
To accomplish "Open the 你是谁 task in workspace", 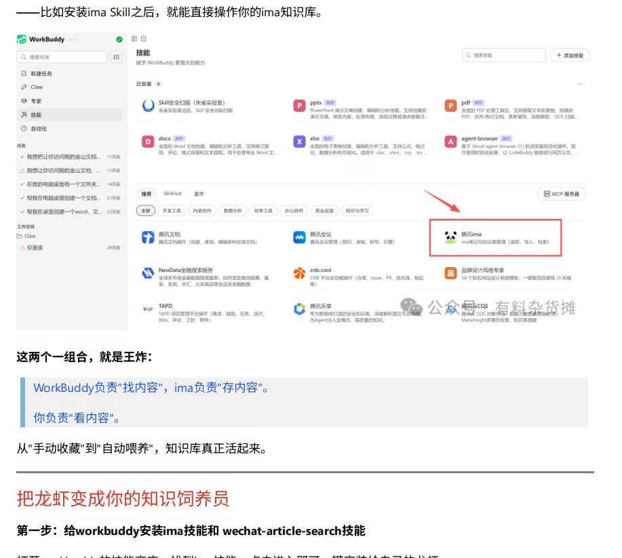I will coord(70,247).
